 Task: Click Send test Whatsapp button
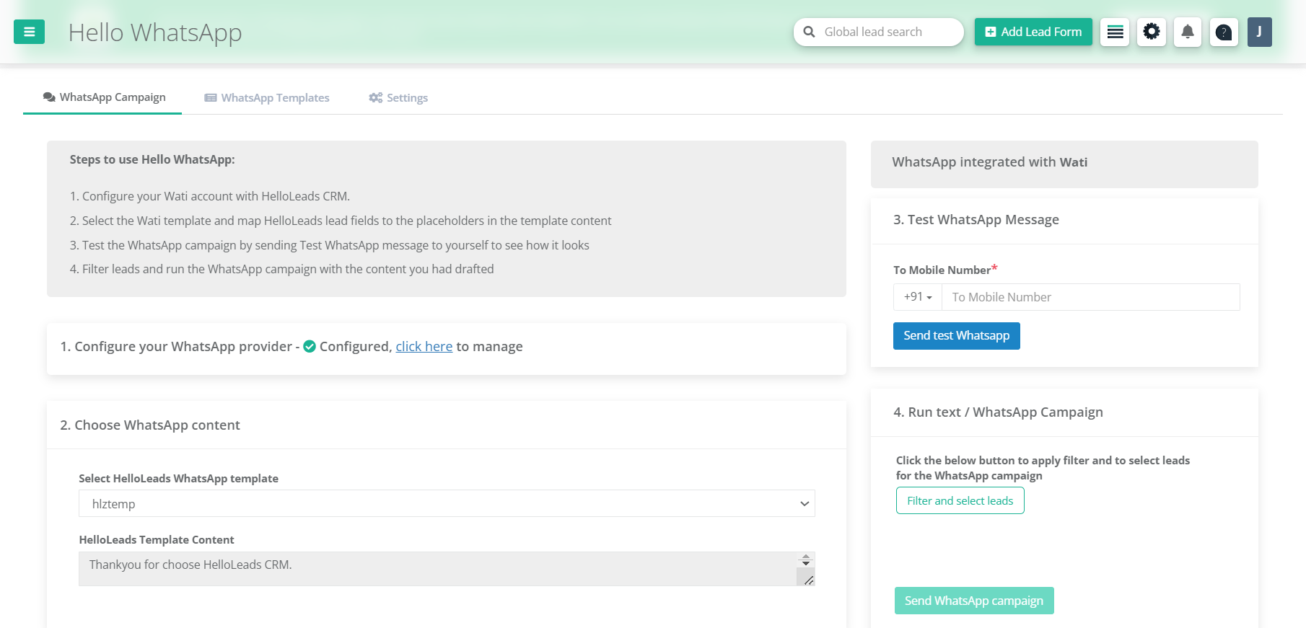957,336
